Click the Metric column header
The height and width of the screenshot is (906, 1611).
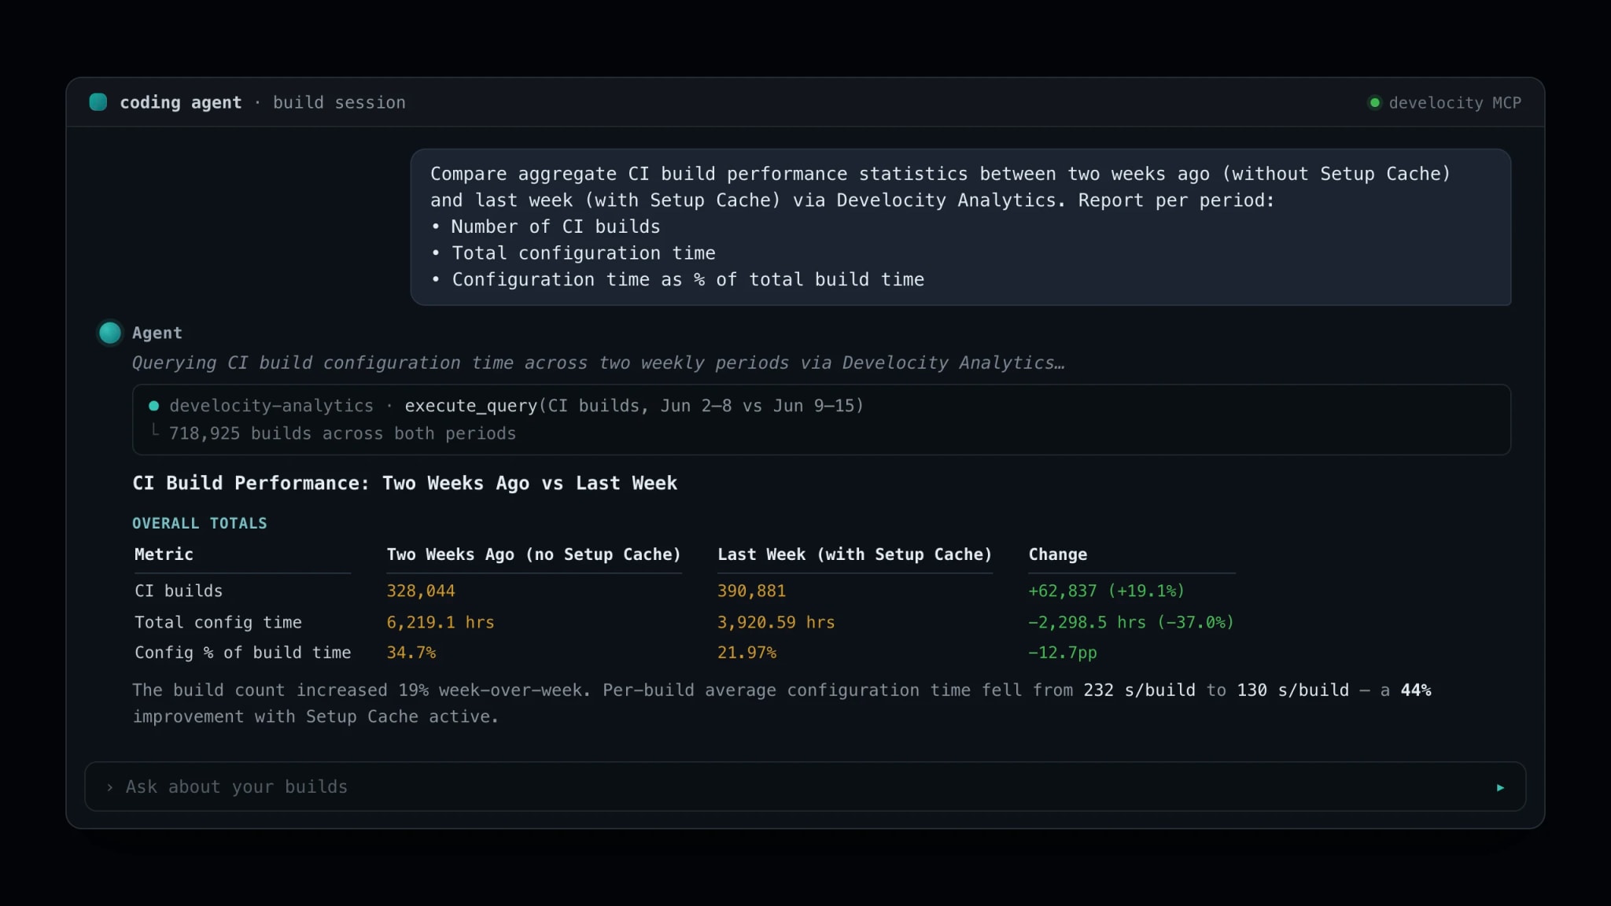[x=164, y=554]
